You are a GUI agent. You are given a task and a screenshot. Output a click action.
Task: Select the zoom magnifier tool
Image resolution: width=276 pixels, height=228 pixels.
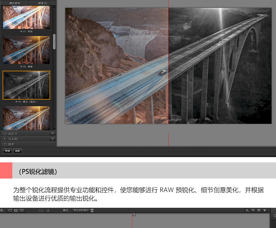coord(253,211)
